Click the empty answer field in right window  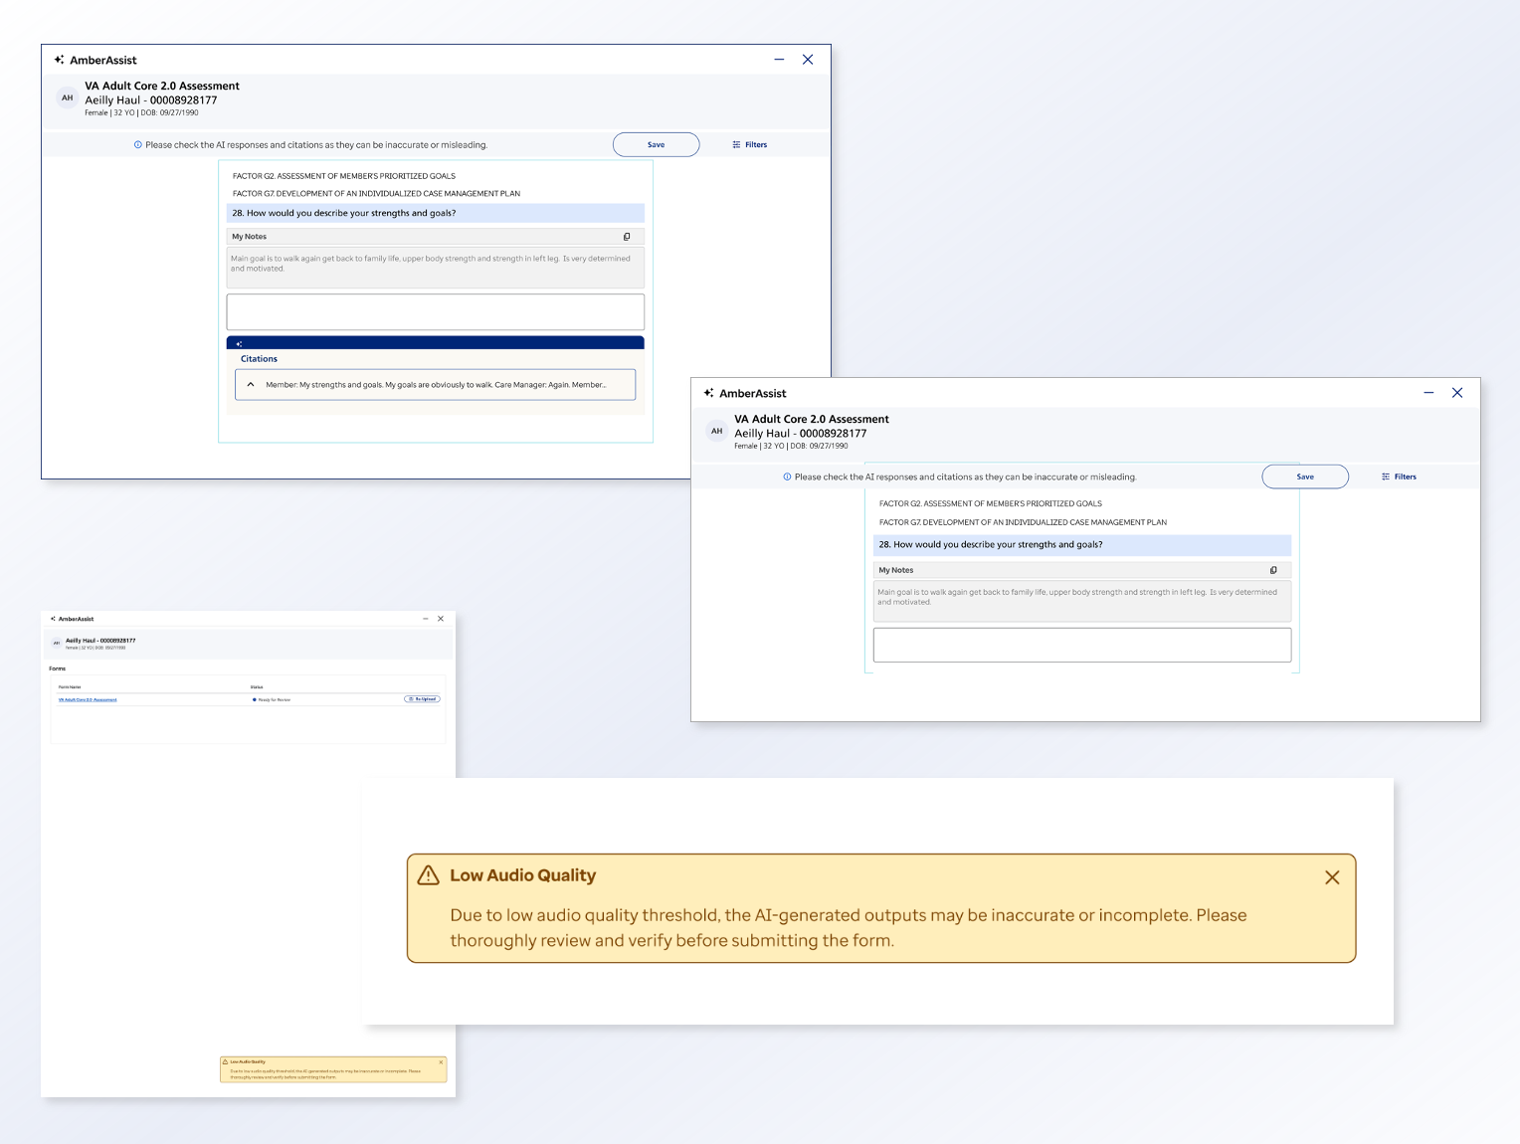tap(1082, 645)
